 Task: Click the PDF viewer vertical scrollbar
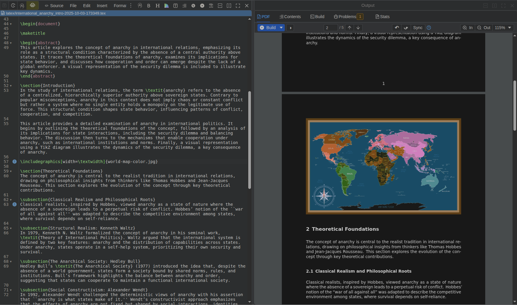515,105
